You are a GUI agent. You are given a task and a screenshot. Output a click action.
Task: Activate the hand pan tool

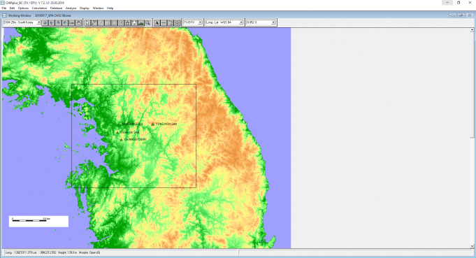coord(78,23)
